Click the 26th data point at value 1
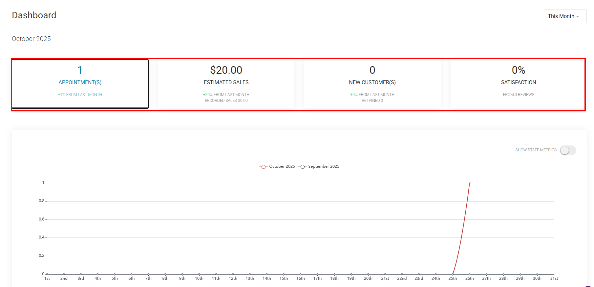Image resolution: width=594 pixels, height=287 pixels. pyautogui.click(x=470, y=183)
